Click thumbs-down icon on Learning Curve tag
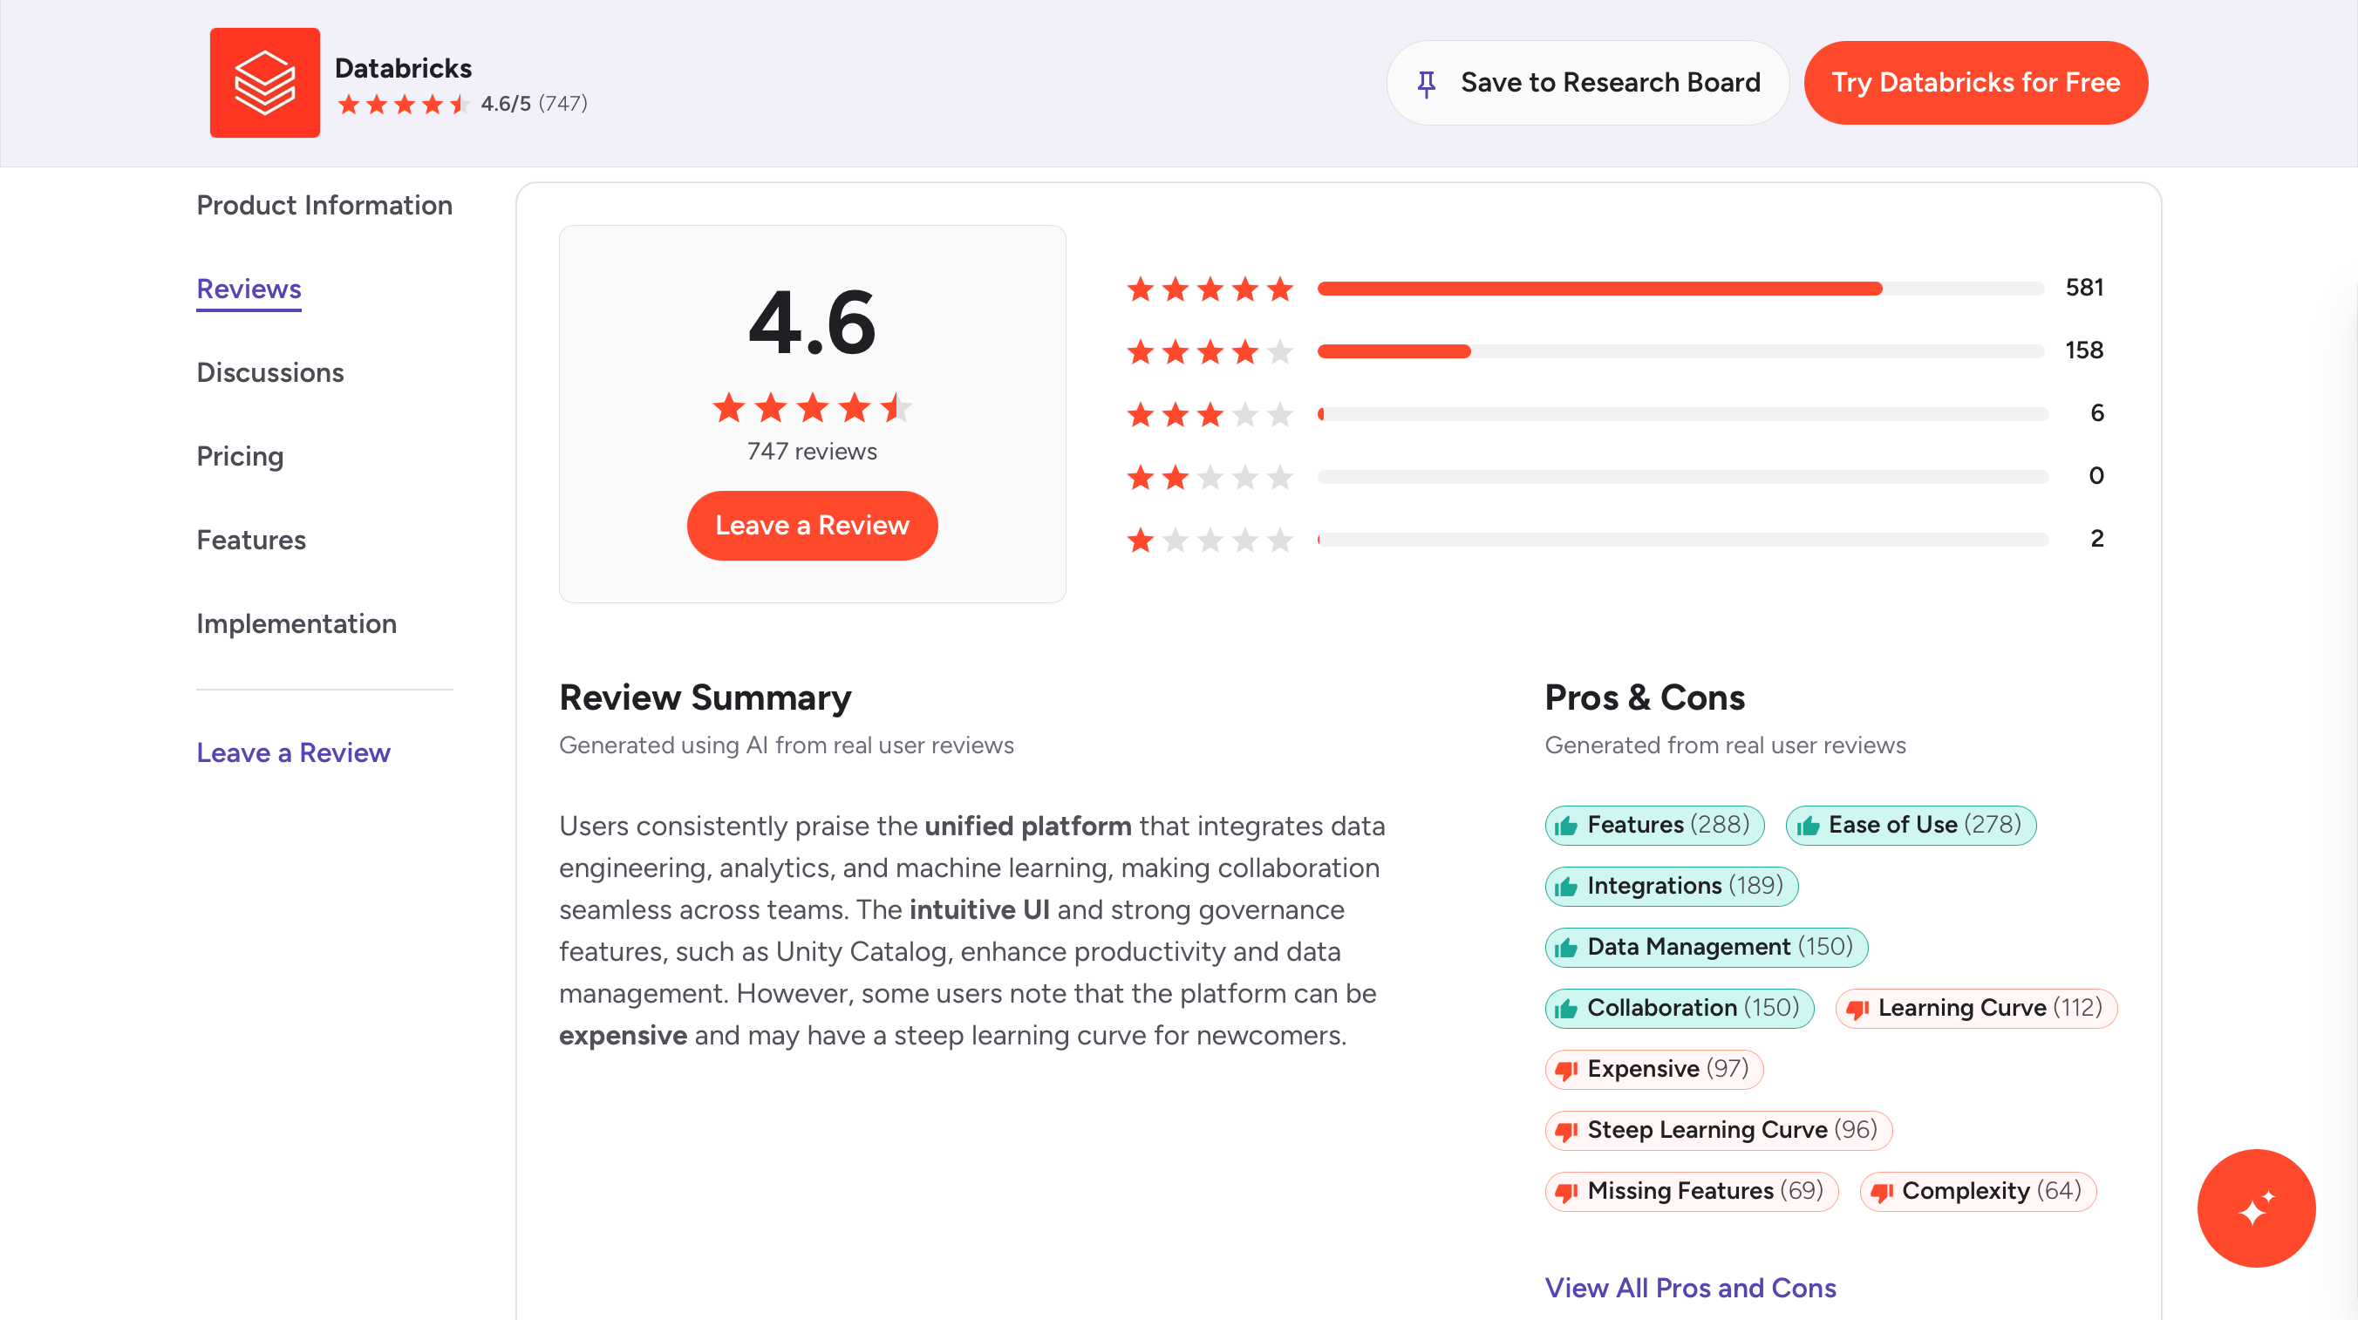2358x1320 pixels. [x=1857, y=1009]
